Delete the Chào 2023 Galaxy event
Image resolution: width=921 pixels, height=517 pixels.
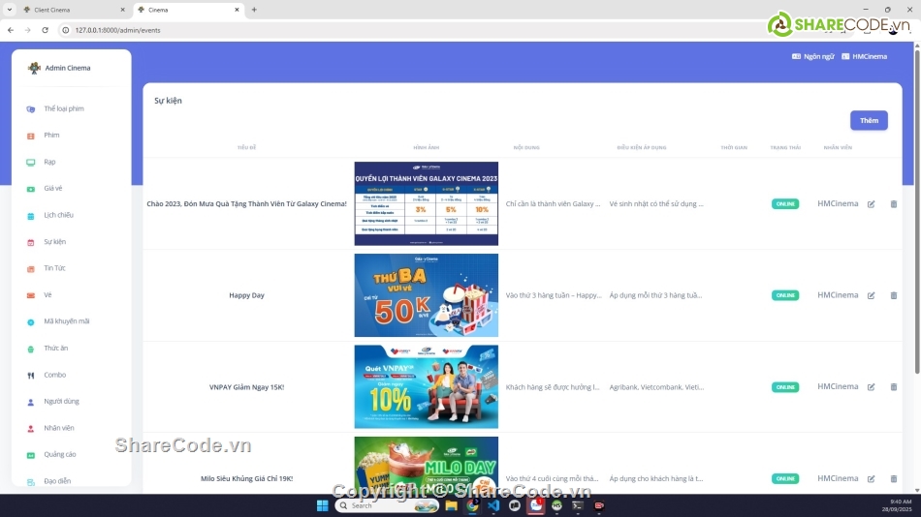click(x=894, y=204)
